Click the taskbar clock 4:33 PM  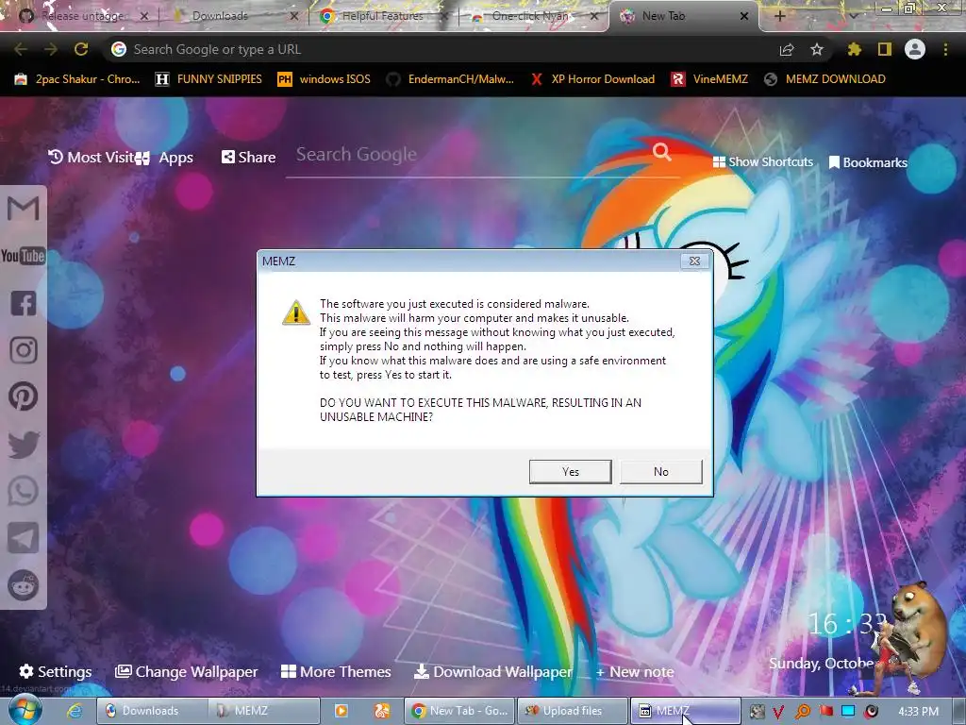coord(918,712)
